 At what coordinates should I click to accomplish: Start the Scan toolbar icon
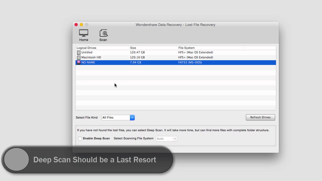103,35
